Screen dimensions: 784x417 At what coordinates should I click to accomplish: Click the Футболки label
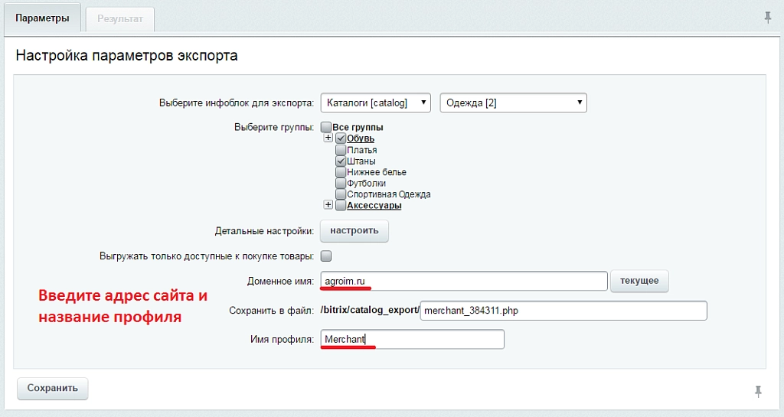[x=366, y=184]
